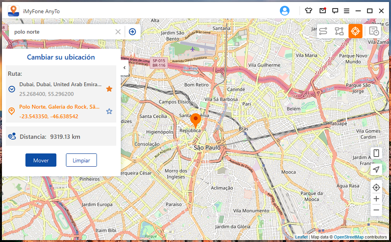Click the phone device icon on map
The height and width of the screenshot is (242, 391).
(x=376, y=153)
